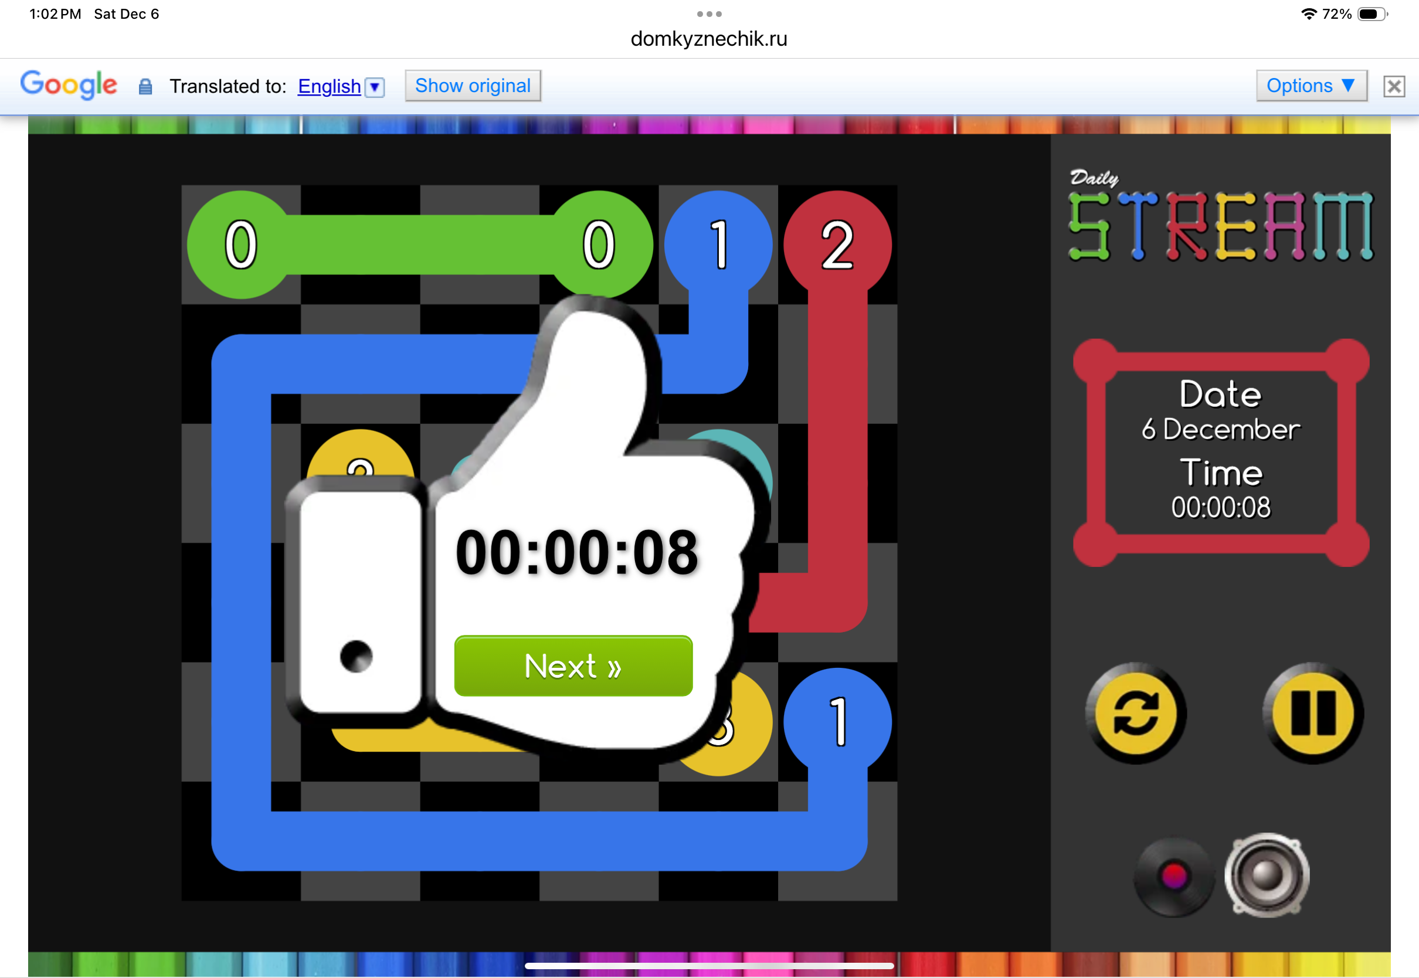Pause the game with yellow pause button

[x=1313, y=712]
